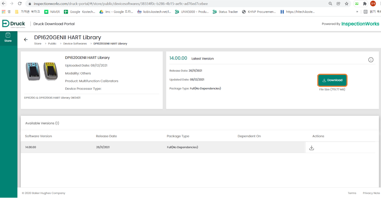Open the Chrome profile avatar
This screenshot has width=381, height=198.
tap(373, 4)
